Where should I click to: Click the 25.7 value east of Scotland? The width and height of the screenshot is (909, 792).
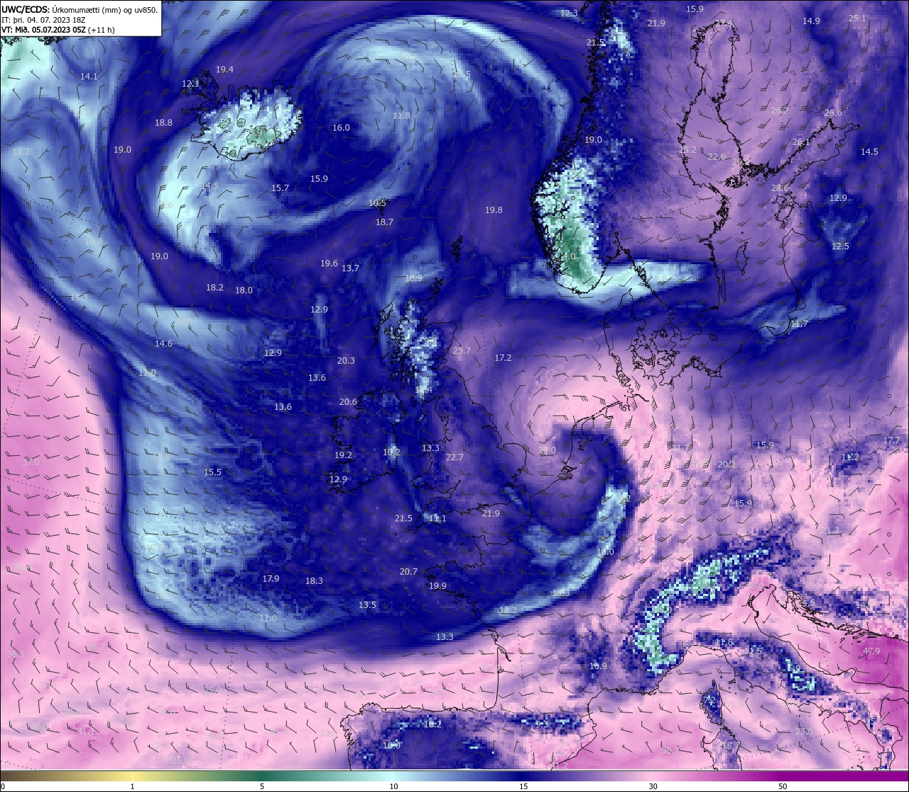coord(462,350)
